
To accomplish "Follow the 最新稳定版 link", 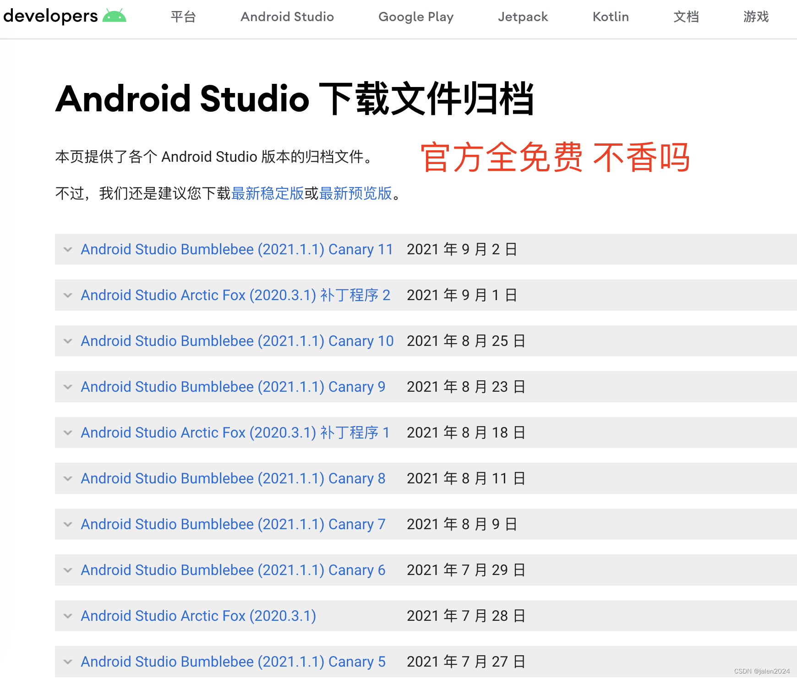I will 267,193.
